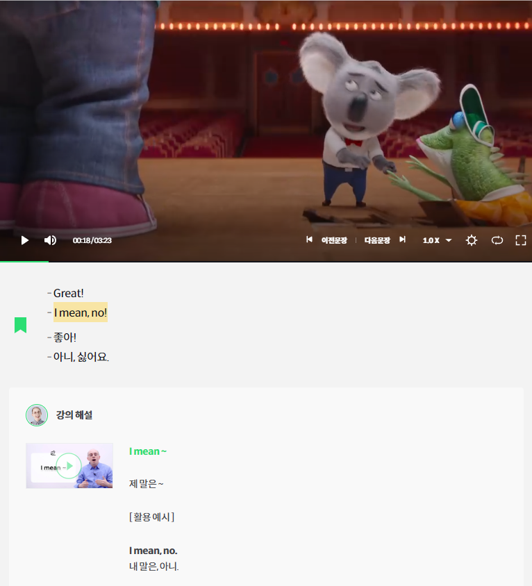
Task: Click the line "Great!"
Action: tap(69, 294)
